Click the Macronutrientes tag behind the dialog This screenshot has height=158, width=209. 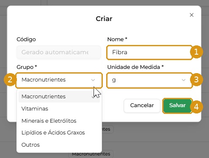point(91,154)
